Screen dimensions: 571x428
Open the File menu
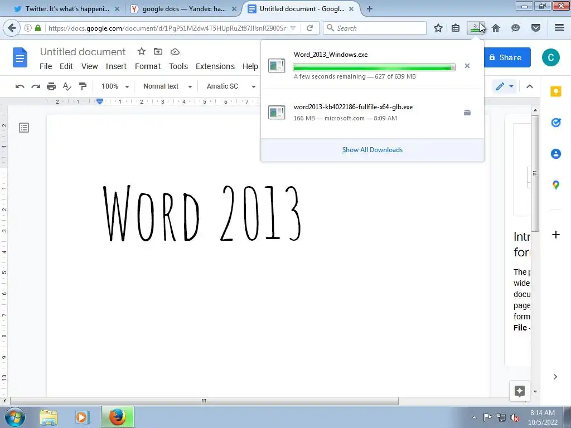coord(46,66)
